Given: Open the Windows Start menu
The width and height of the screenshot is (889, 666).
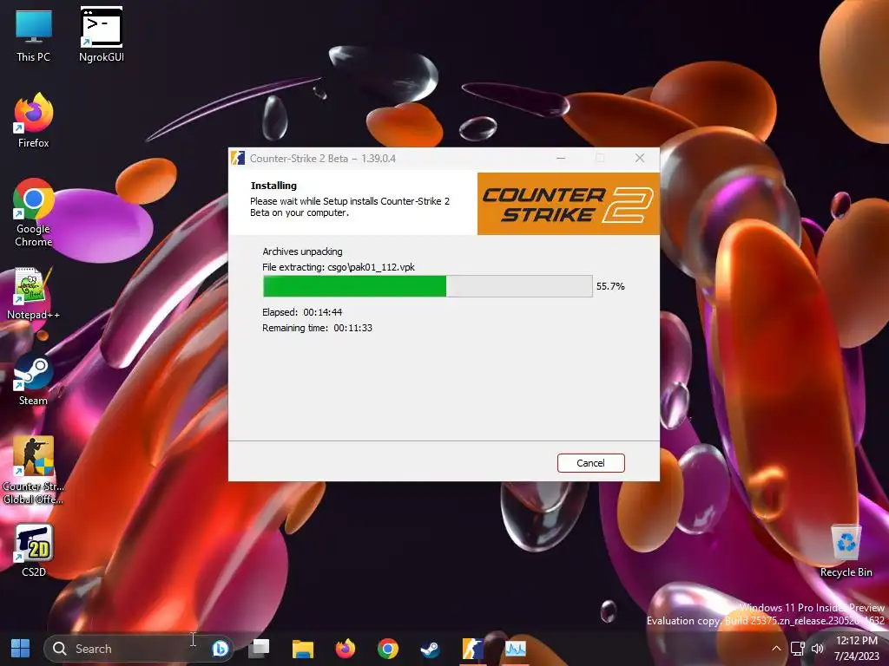Looking at the screenshot, I should pos(21,649).
